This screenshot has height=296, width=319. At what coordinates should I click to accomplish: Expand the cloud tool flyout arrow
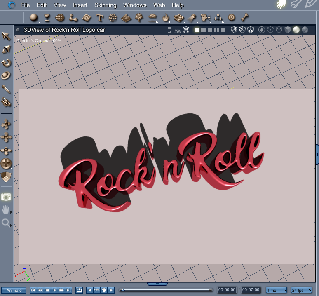click(x=157, y=22)
